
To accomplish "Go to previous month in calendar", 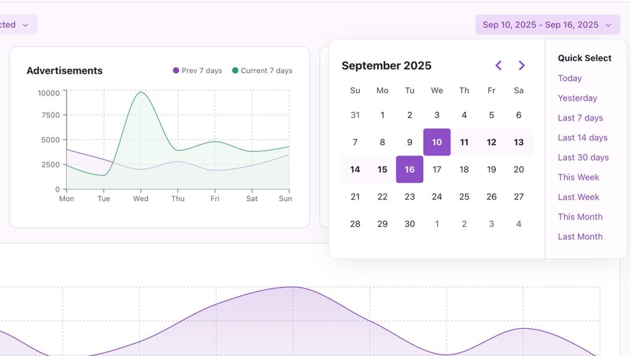I will click(499, 66).
